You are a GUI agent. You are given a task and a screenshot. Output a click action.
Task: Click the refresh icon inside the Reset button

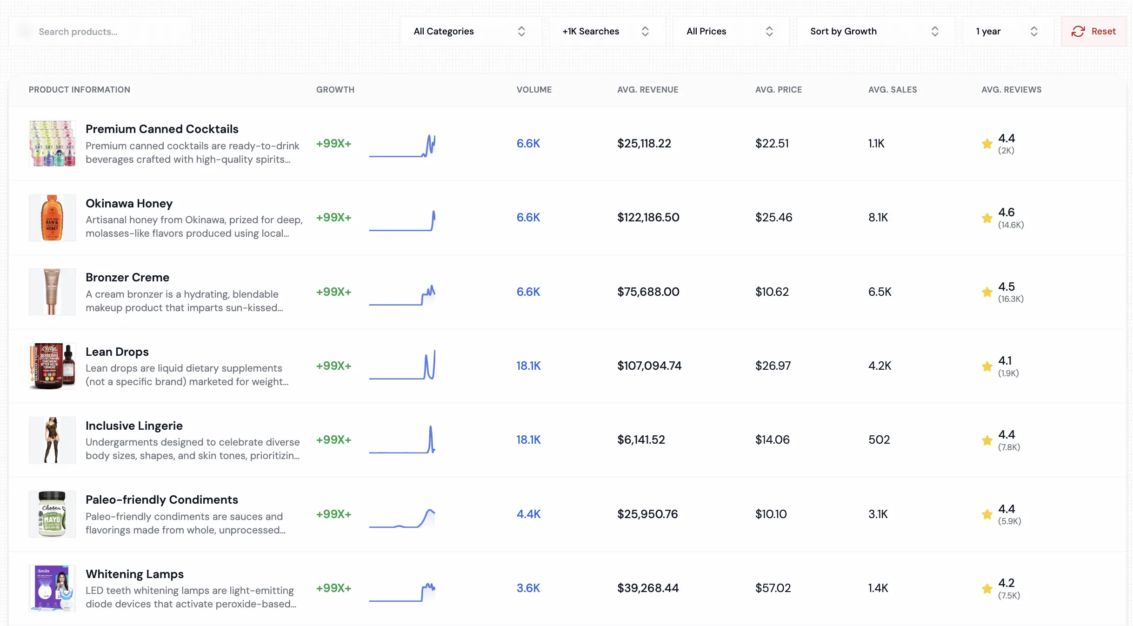point(1078,31)
